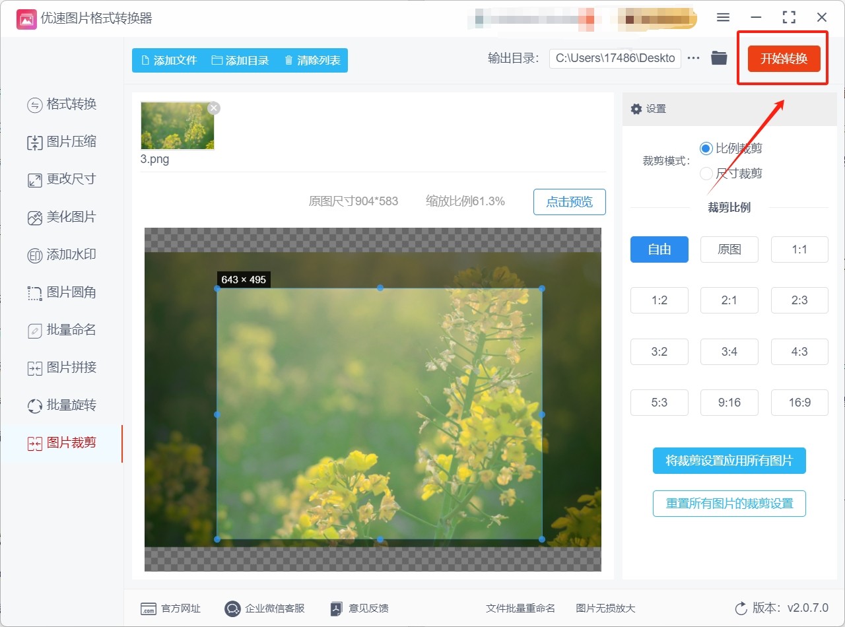Select the 3.png thumbnail

(x=177, y=126)
